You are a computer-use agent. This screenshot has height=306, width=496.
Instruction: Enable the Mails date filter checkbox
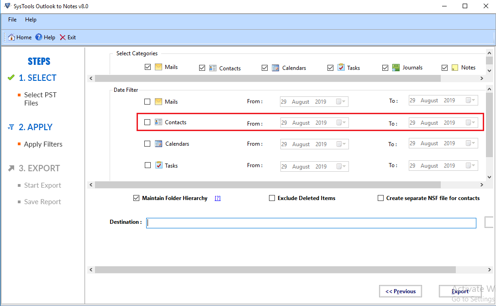tap(148, 101)
